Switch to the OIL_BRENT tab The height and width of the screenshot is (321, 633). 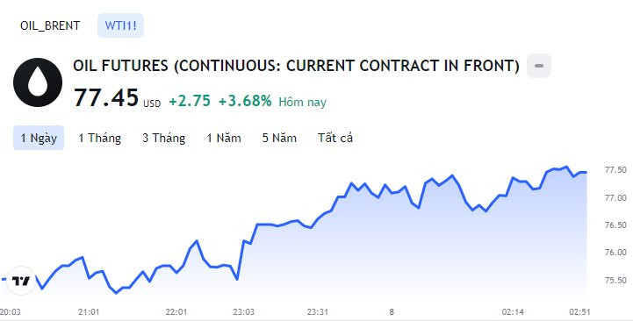pyautogui.click(x=50, y=25)
